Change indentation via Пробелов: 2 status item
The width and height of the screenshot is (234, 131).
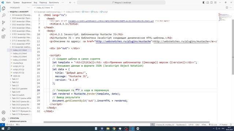(x=181, y=124)
